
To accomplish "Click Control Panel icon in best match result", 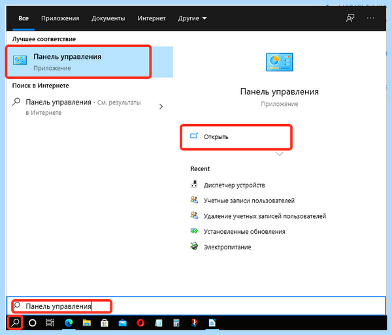I will pos(20,61).
